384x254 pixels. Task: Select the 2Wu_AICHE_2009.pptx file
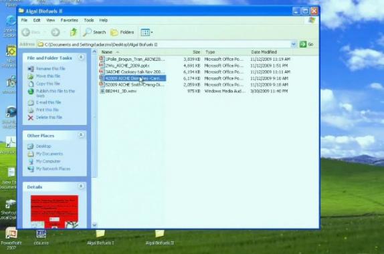[127, 66]
